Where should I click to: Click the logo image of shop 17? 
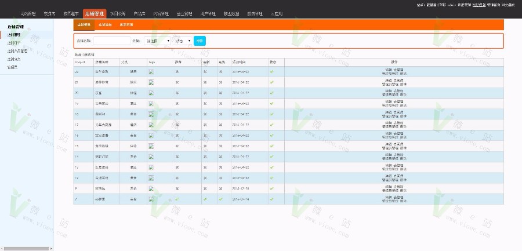point(151,125)
